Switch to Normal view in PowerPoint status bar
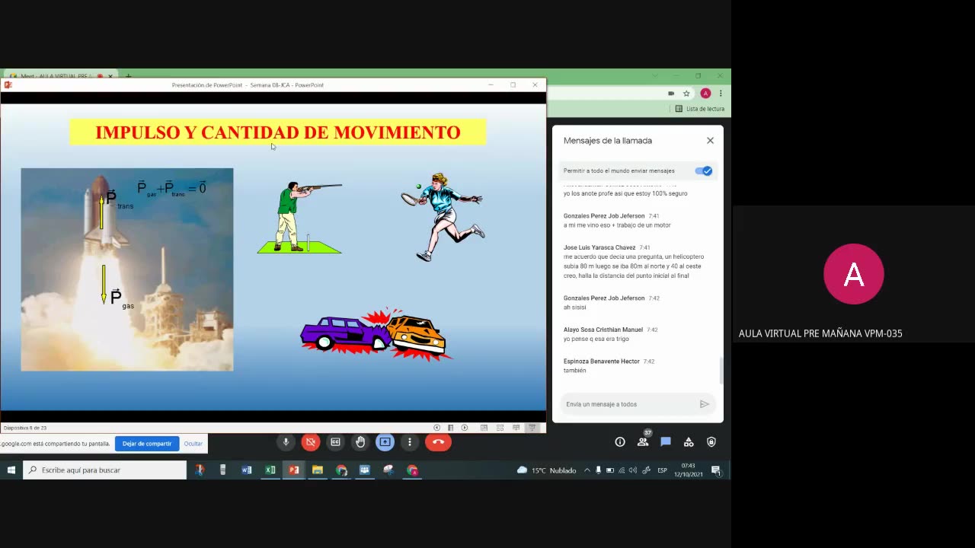The height and width of the screenshot is (548, 975). [x=484, y=428]
